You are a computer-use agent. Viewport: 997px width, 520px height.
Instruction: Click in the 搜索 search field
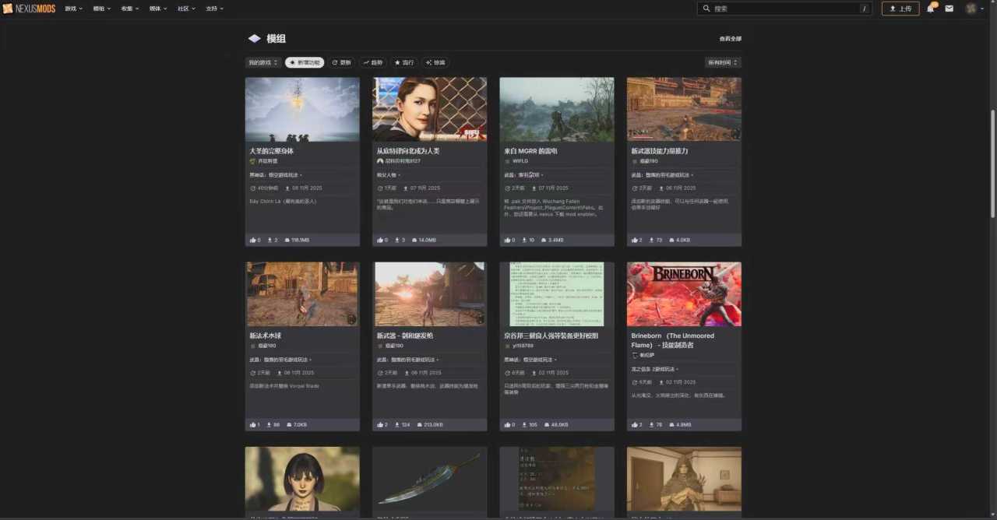click(x=785, y=9)
